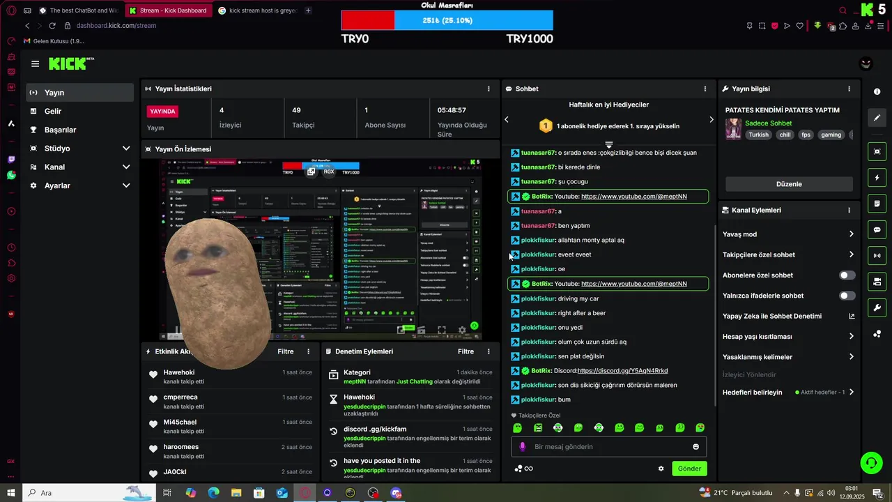Click the Gönder send button
Screen dimensions: 892x502
[x=689, y=469]
